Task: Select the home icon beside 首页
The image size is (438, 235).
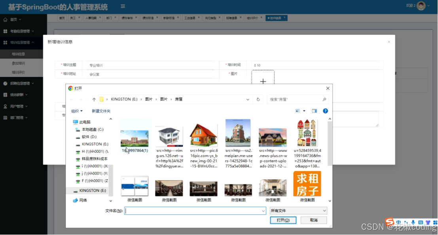Action: pyautogui.click(x=5, y=19)
